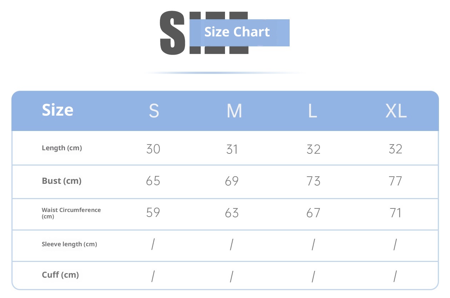
Task: Click the Bust value 73
Action: click(313, 181)
